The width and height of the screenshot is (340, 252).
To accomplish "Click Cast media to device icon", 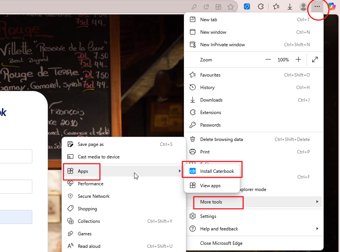I will click(70, 157).
